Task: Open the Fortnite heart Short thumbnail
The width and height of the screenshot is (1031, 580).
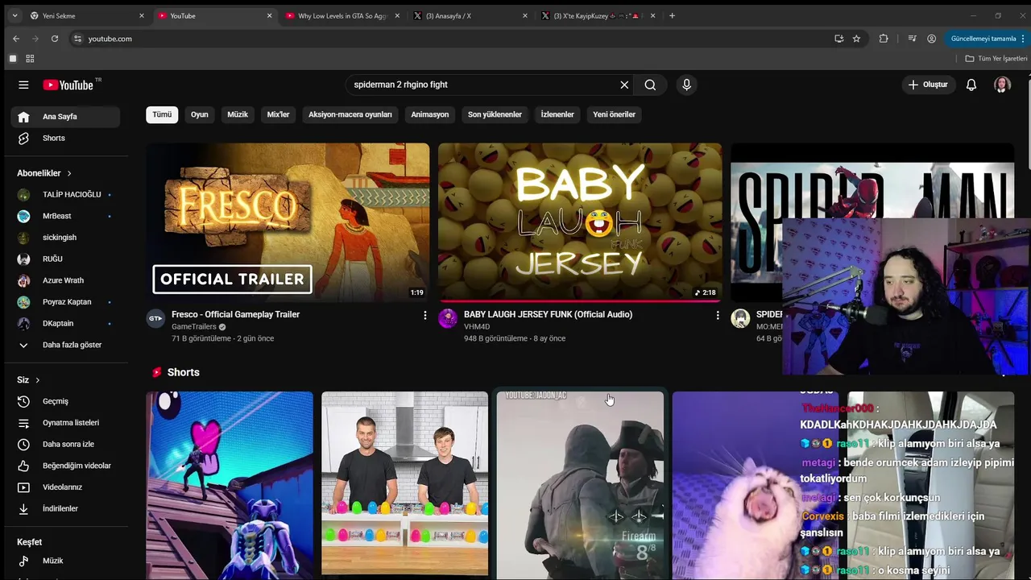Action: tap(230, 485)
